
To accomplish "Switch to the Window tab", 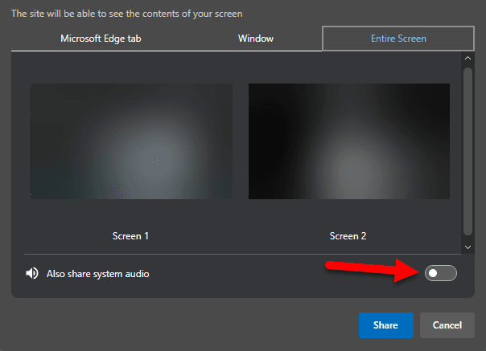I will (x=256, y=39).
